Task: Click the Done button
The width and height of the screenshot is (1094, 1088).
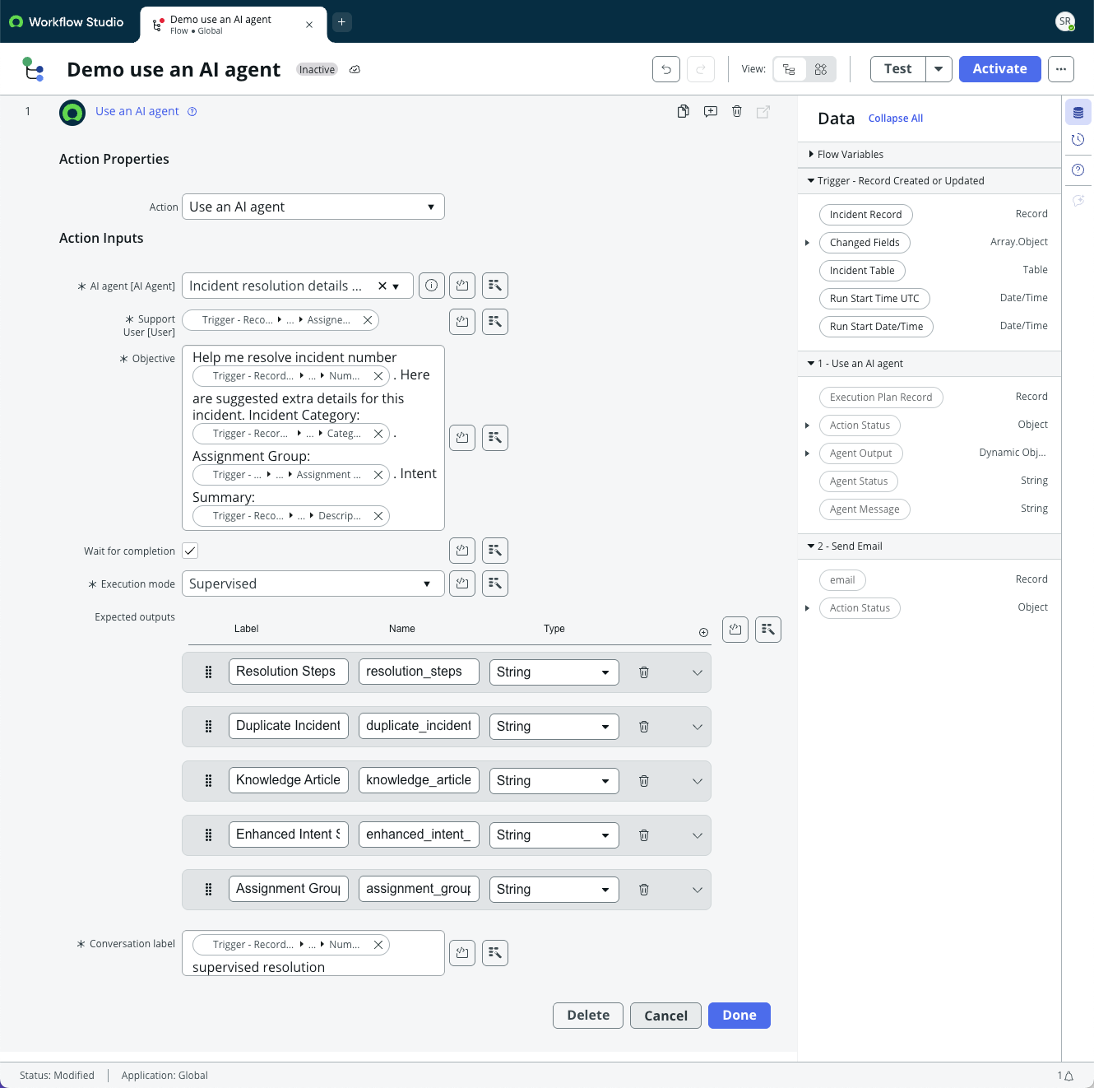Action: (x=739, y=1016)
